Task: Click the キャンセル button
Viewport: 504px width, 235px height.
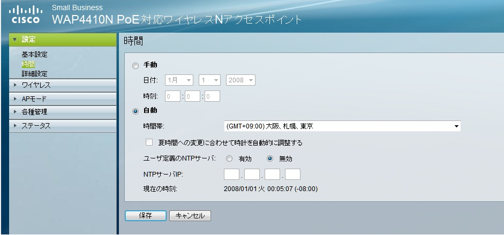Action: (190, 216)
